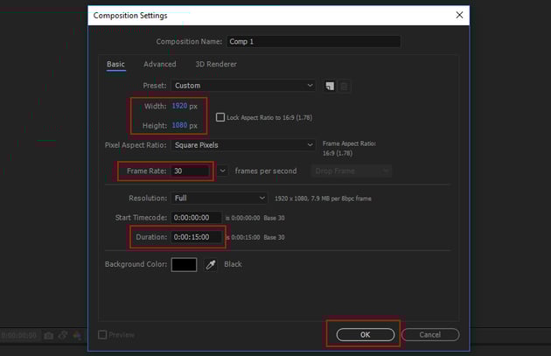This screenshot has width=551, height=356.
Task: Close the Composition Settings dialog with X
Action: [459, 15]
